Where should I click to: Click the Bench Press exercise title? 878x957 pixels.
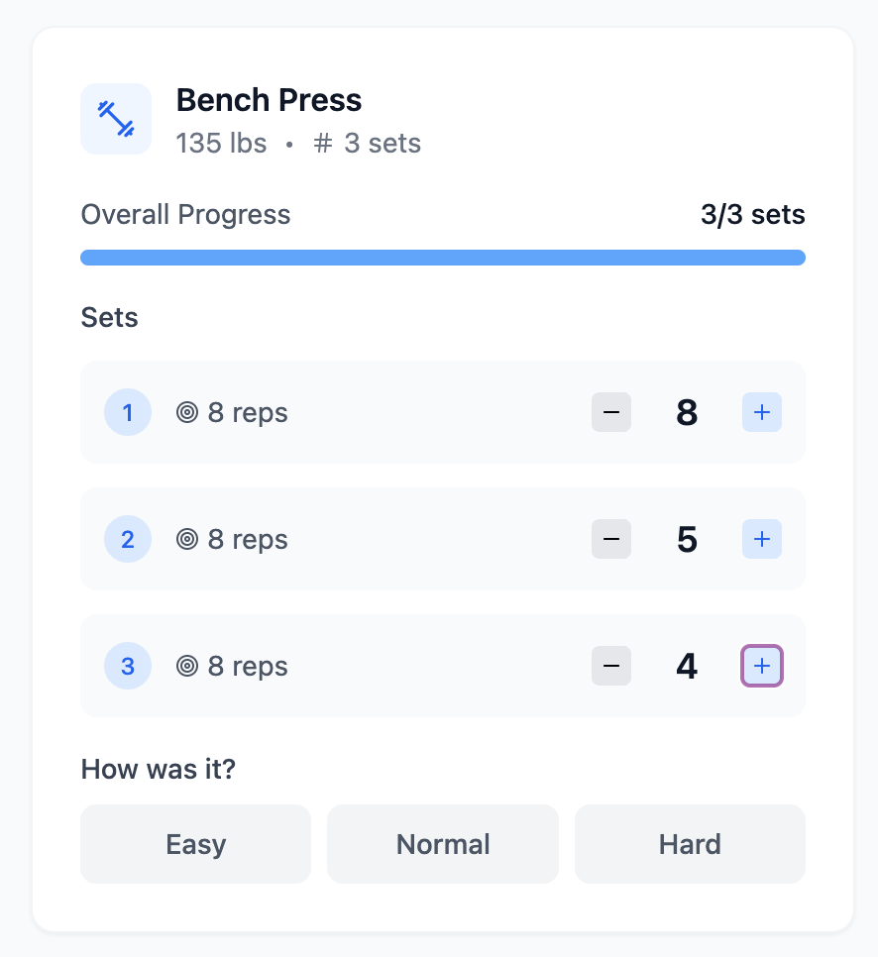tap(269, 100)
